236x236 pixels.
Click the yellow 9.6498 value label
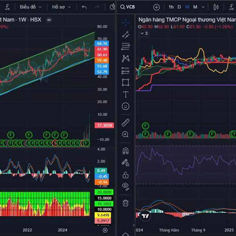click(103, 215)
